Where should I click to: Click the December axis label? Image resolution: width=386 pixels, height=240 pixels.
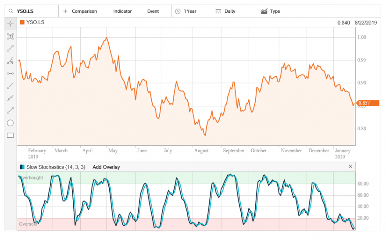tap(319, 150)
